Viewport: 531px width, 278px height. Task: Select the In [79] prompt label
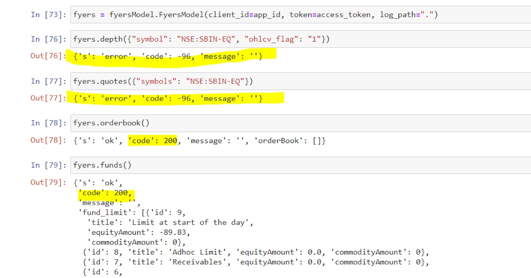[x=48, y=165]
